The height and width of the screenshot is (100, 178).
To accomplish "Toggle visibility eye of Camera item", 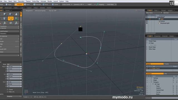I will [x=147, y=21].
